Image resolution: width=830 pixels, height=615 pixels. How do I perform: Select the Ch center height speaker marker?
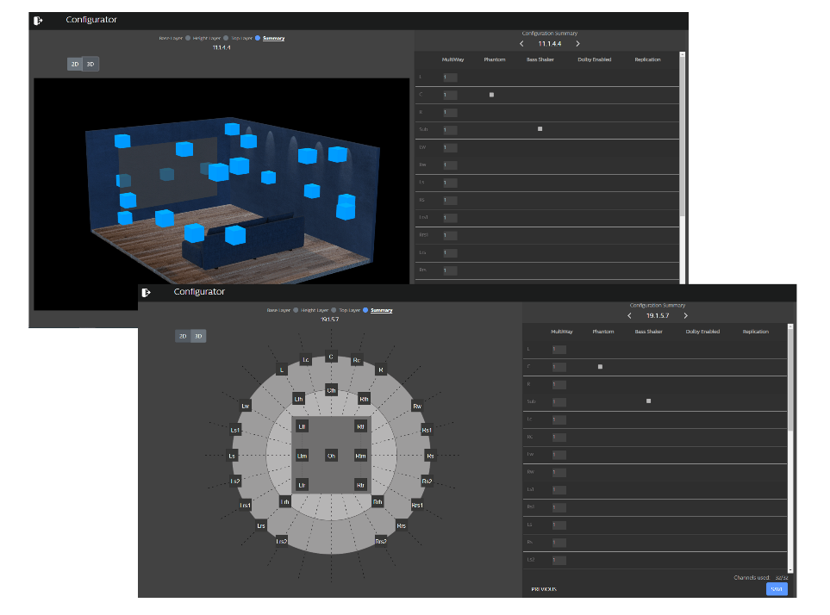[x=331, y=390]
